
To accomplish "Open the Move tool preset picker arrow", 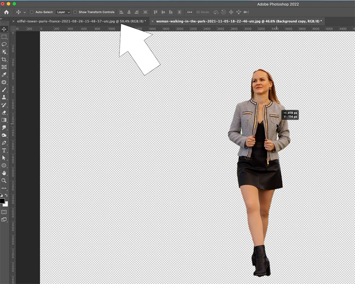I will [25, 12].
